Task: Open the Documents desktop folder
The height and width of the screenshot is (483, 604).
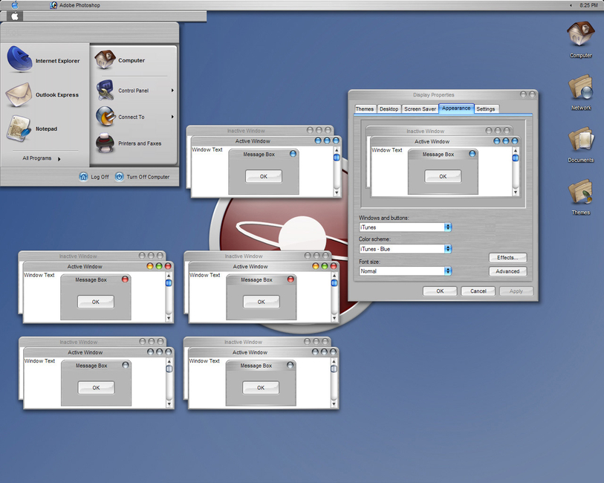Action: coord(580,144)
